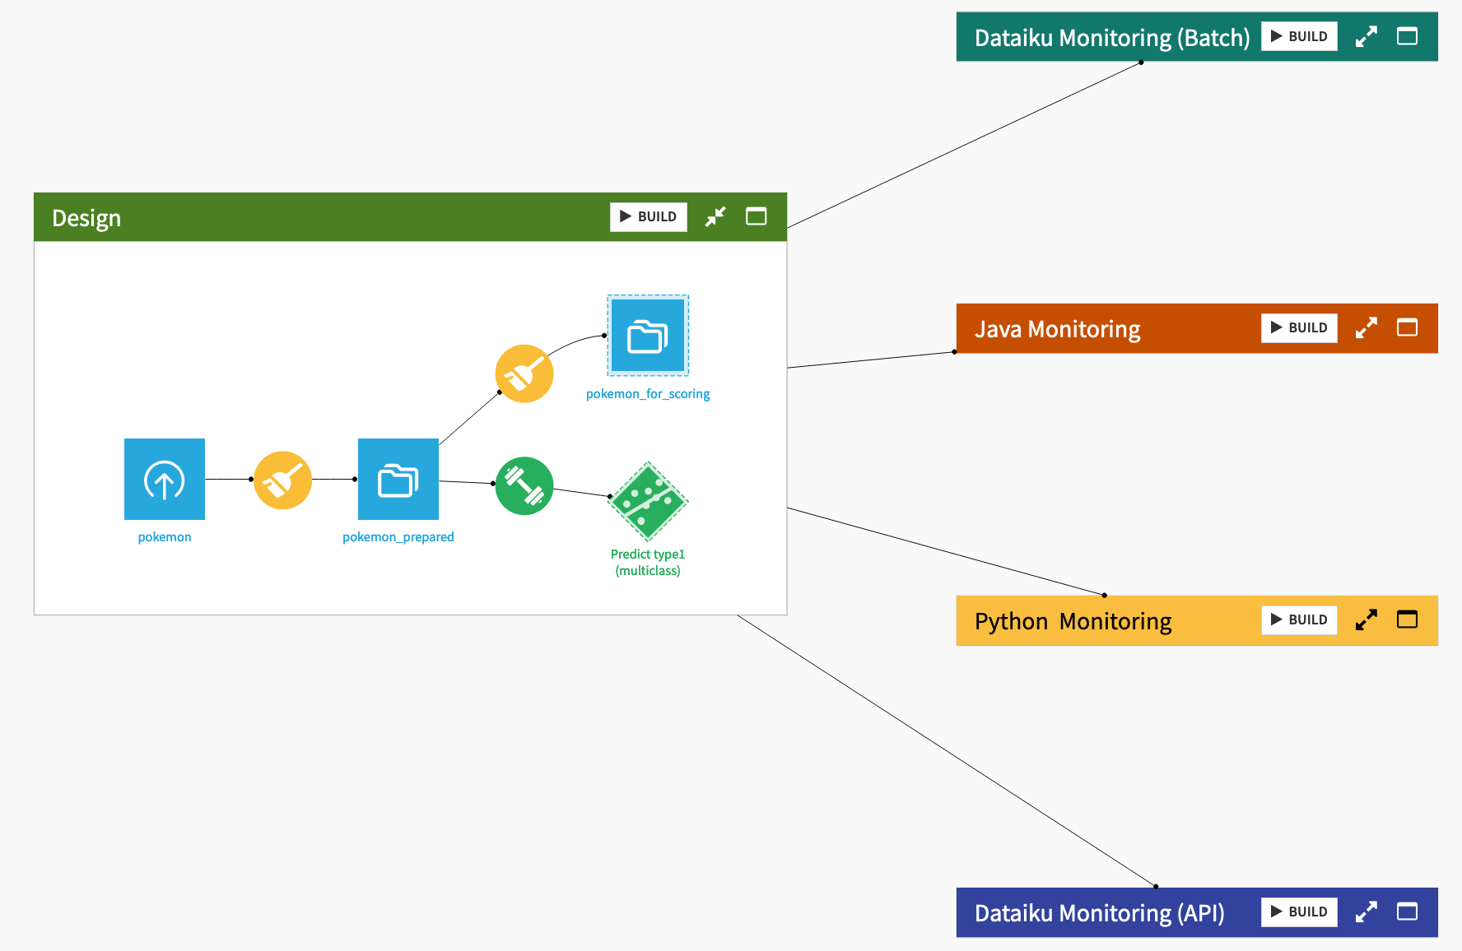This screenshot has width=1462, height=951.
Task: Open the Train recipe (dumbbell icon)
Action: (x=524, y=485)
